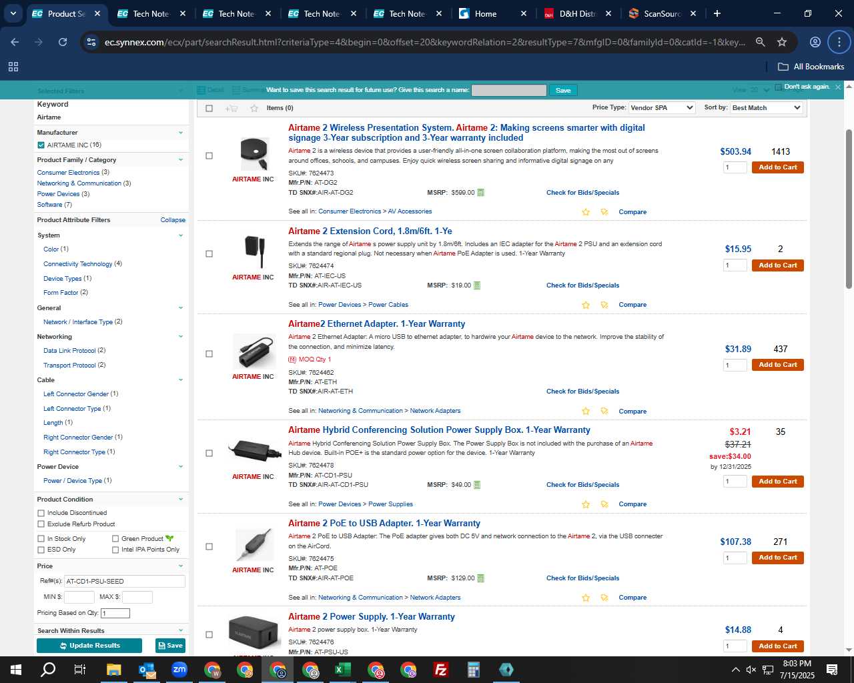Uncheck the AIRTAME INC manufacturer filter
Screen dimensions: 854x683
(41, 145)
